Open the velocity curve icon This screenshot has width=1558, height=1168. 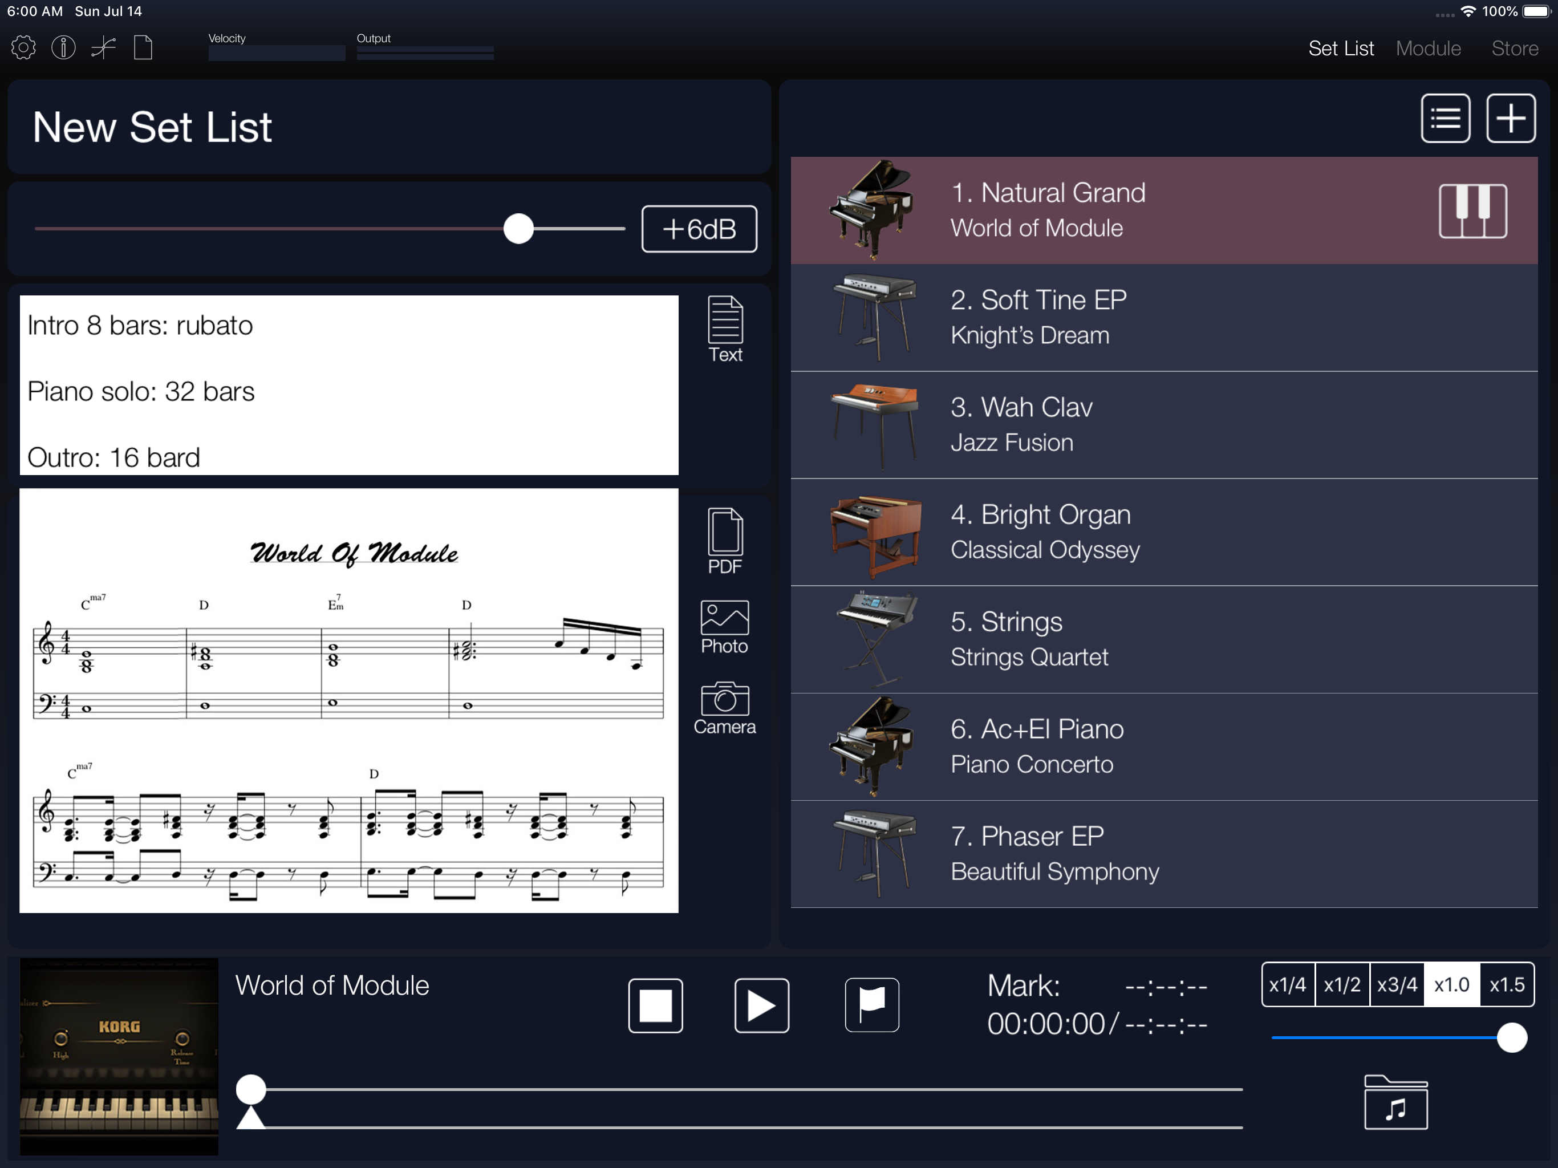click(104, 48)
